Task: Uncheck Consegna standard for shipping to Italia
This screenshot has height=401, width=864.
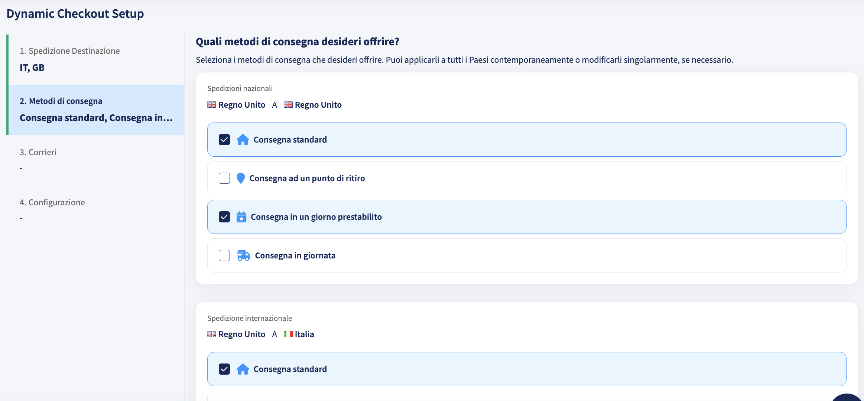Action: point(224,369)
